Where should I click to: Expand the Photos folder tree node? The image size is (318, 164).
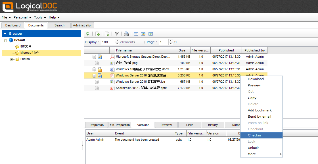pyautogui.click(x=12, y=59)
